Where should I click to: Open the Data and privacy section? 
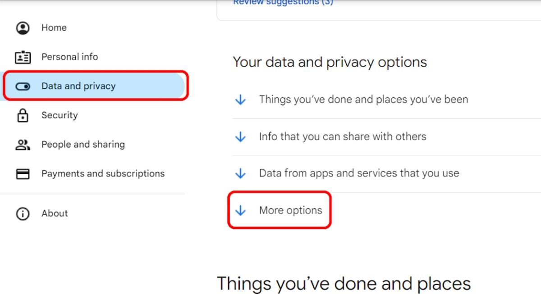(78, 86)
